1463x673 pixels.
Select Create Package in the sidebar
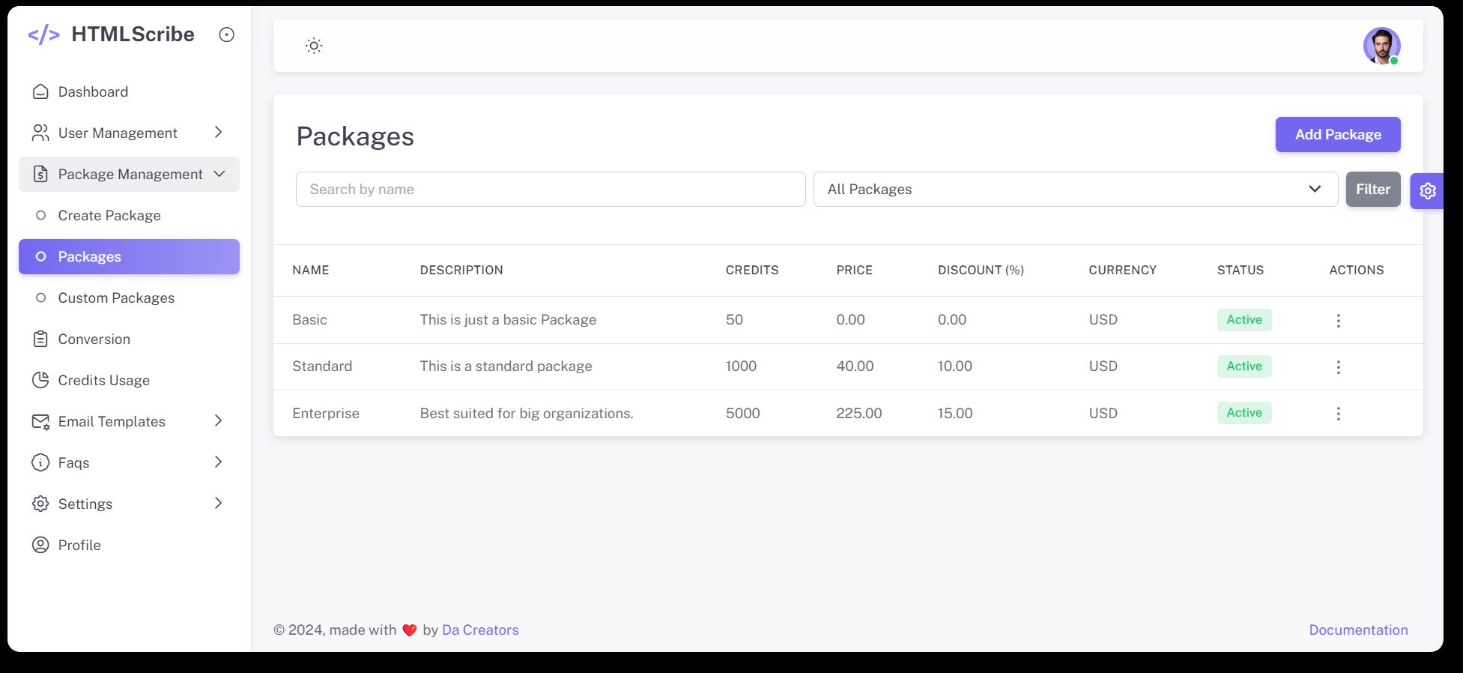(x=109, y=216)
